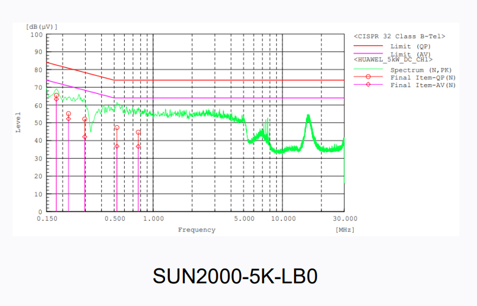
Task: Click the 'Spectrum (N,PK)' legend label
Action: click(421, 70)
